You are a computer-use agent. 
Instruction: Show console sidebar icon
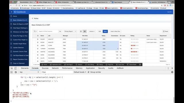[11, 72]
